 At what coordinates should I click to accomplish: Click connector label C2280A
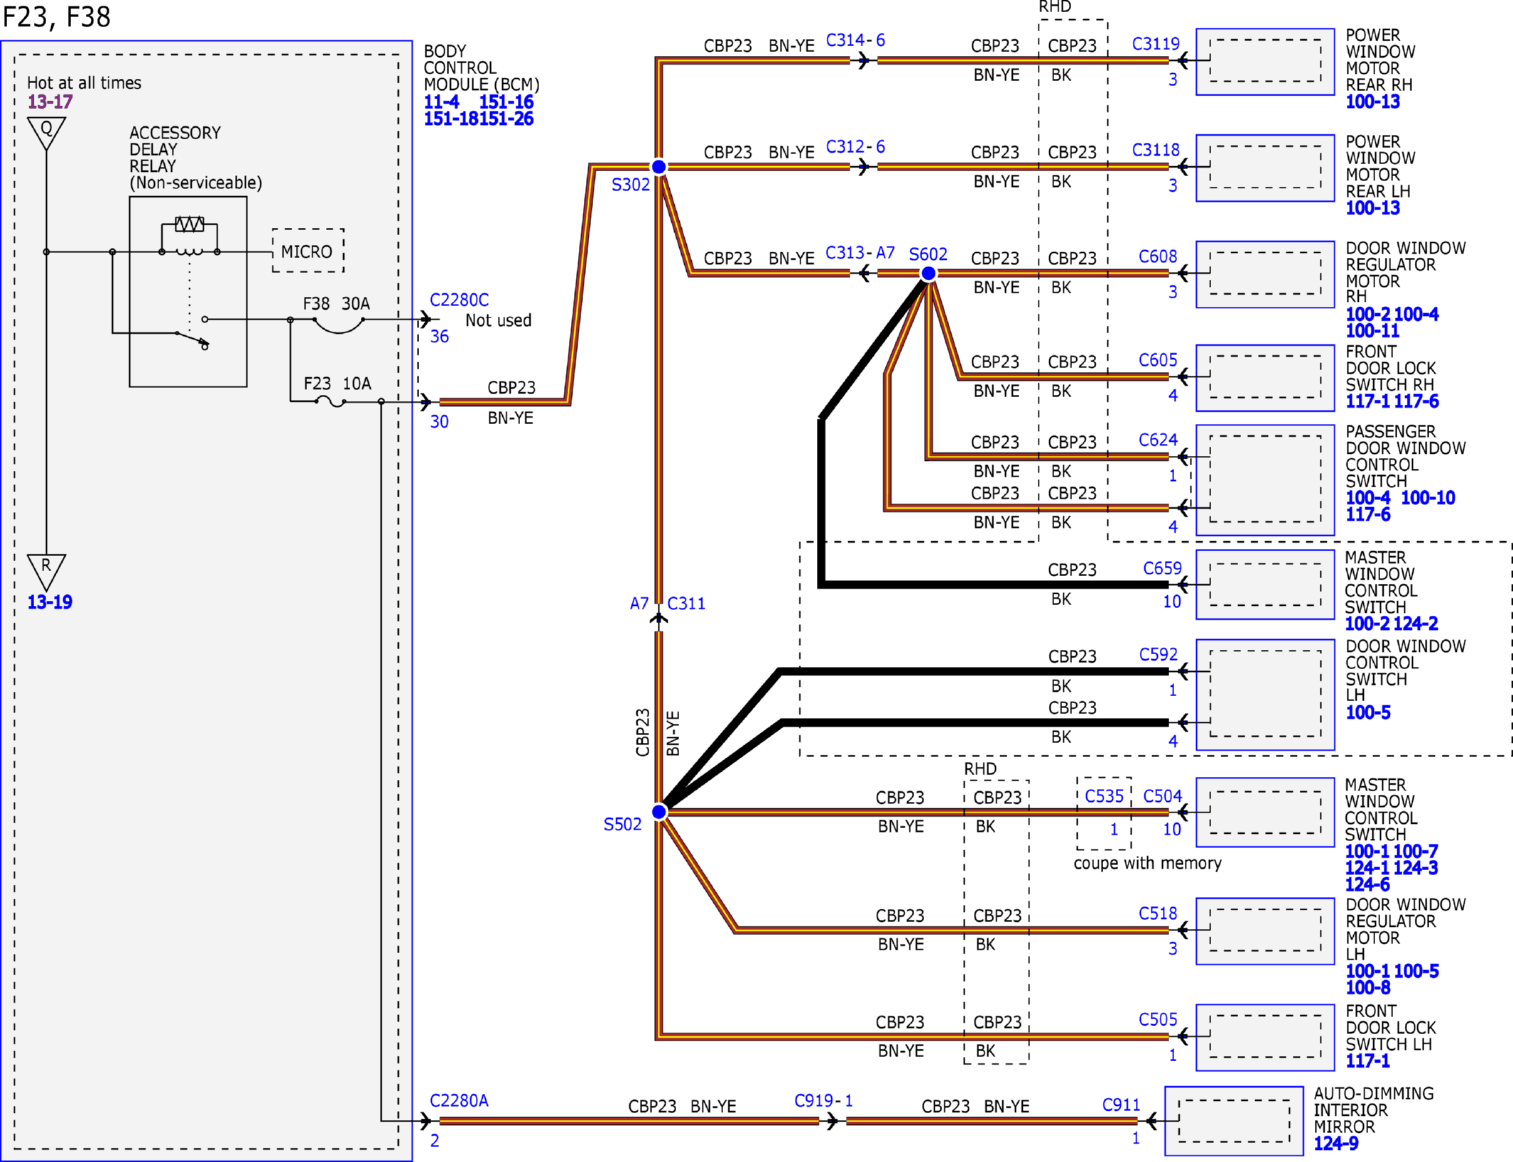459,1100
